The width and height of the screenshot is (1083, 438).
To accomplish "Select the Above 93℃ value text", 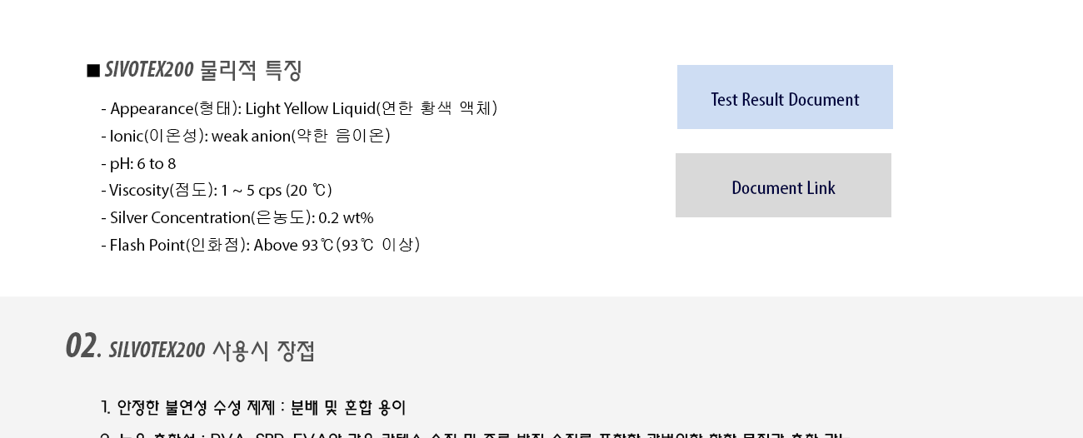I will click(293, 245).
